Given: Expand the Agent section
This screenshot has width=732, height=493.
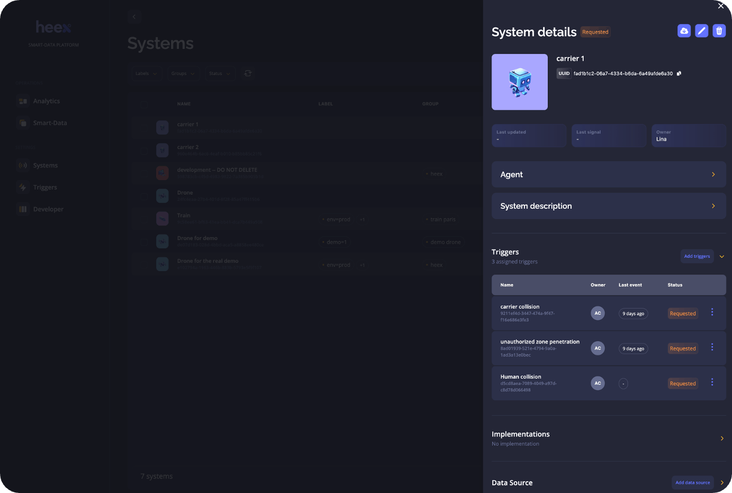Looking at the screenshot, I should click(x=609, y=174).
